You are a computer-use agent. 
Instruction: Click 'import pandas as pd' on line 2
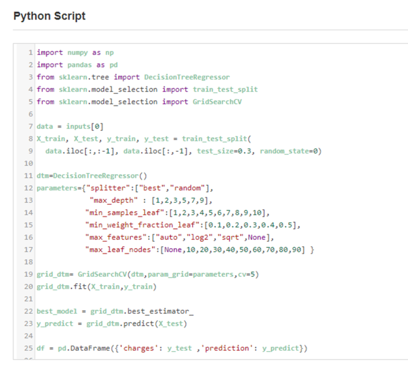pos(77,65)
